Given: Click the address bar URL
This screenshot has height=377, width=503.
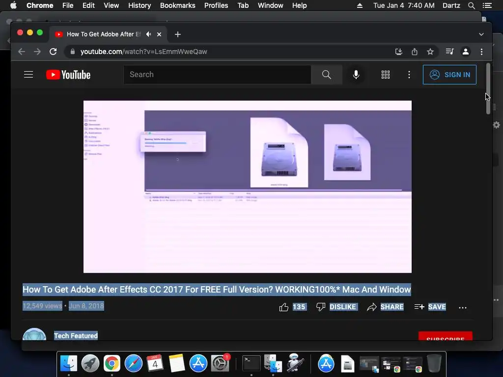Looking at the screenshot, I should click(x=144, y=52).
